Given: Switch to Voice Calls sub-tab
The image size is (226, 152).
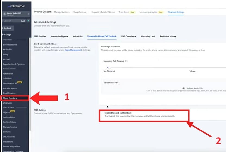Looking at the screenshot, I should [x=77, y=36].
